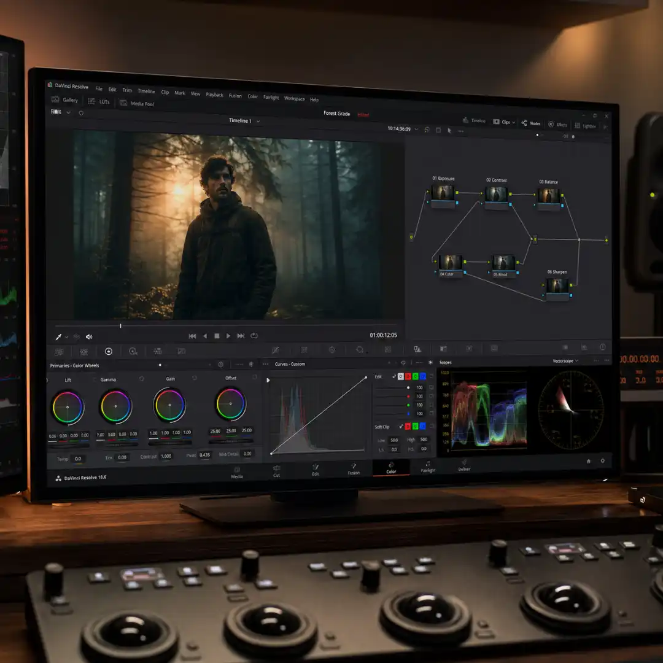Reset Offset wheel with its reset icon
The image size is (663, 663).
click(x=255, y=377)
